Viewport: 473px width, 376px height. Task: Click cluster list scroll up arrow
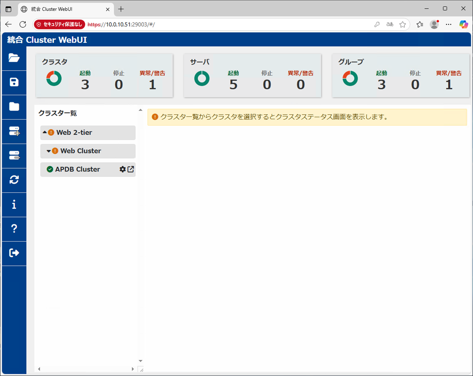(141, 110)
